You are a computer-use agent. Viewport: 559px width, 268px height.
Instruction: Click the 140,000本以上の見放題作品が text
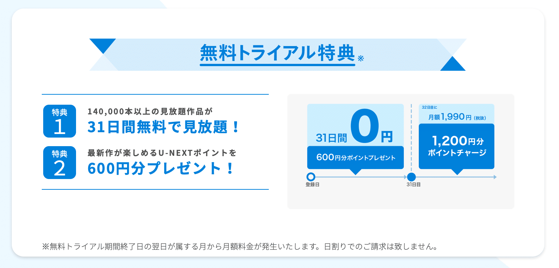tap(150, 111)
